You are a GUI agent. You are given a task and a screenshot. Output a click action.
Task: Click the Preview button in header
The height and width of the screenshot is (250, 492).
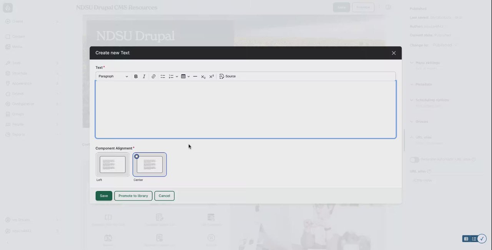pos(363,7)
